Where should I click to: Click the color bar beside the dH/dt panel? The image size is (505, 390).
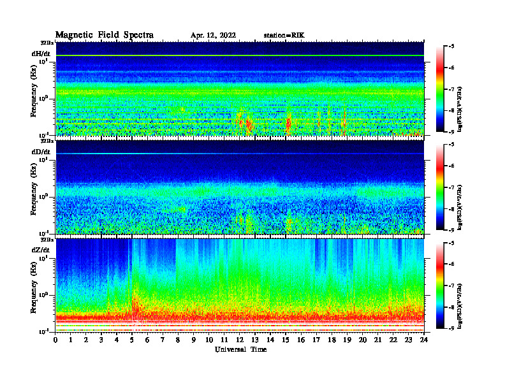(x=440, y=89)
